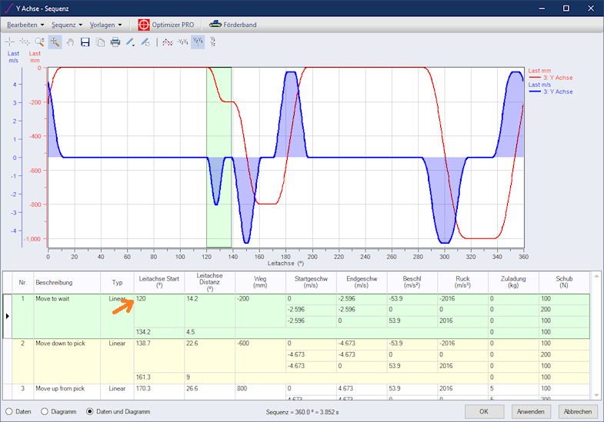Click the printer icon
This screenshot has height=422, width=604.
[115, 42]
